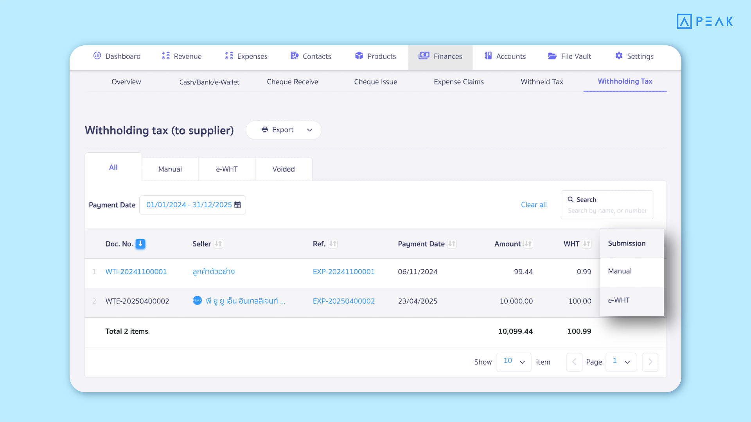The width and height of the screenshot is (751, 422).
Task: Go to the next page arrow
Action: (x=650, y=362)
